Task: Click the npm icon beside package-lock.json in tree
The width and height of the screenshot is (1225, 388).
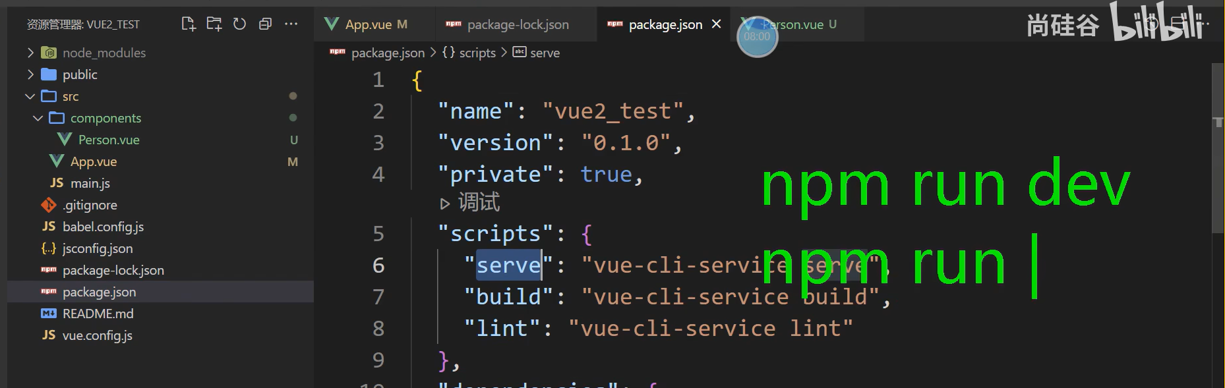Action: [x=49, y=270]
